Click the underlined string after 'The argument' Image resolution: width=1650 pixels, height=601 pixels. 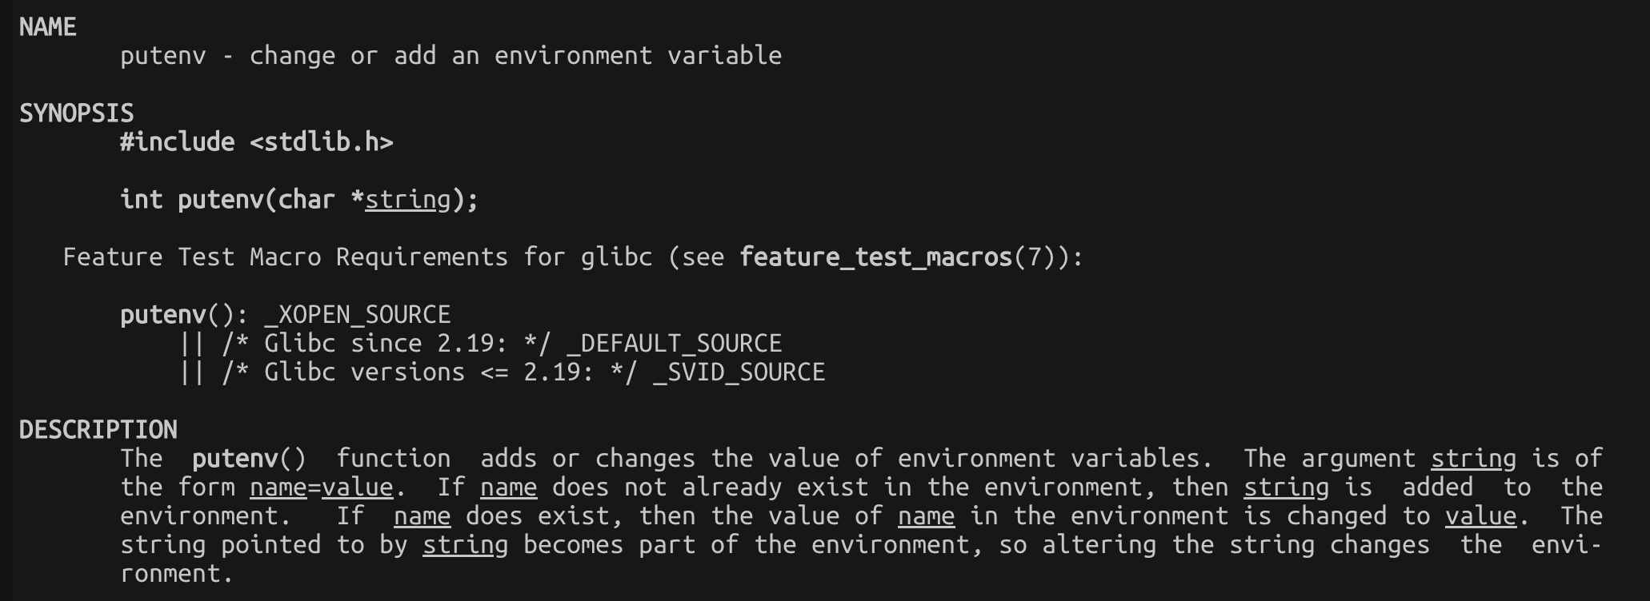(x=1474, y=459)
